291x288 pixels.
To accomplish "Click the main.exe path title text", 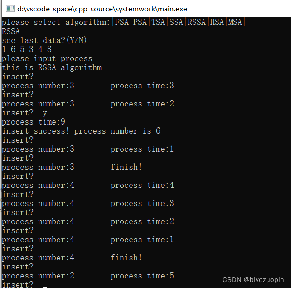I will tap(102, 9).
